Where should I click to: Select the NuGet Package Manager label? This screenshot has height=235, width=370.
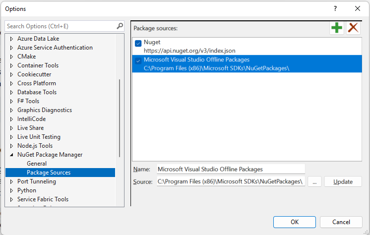[50, 155]
